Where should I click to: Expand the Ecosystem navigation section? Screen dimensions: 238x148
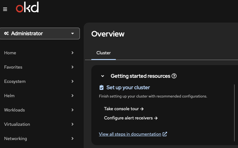(39, 81)
